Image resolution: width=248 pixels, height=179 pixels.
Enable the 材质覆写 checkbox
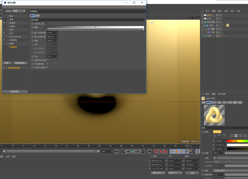coord(4,40)
